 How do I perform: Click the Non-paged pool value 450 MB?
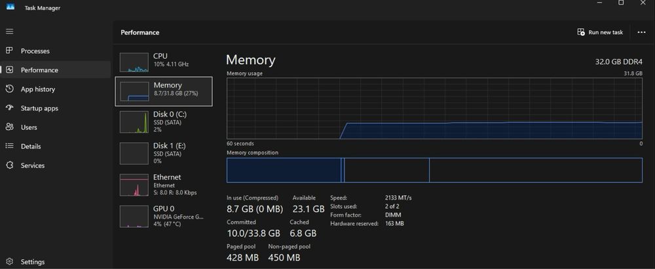click(284, 257)
